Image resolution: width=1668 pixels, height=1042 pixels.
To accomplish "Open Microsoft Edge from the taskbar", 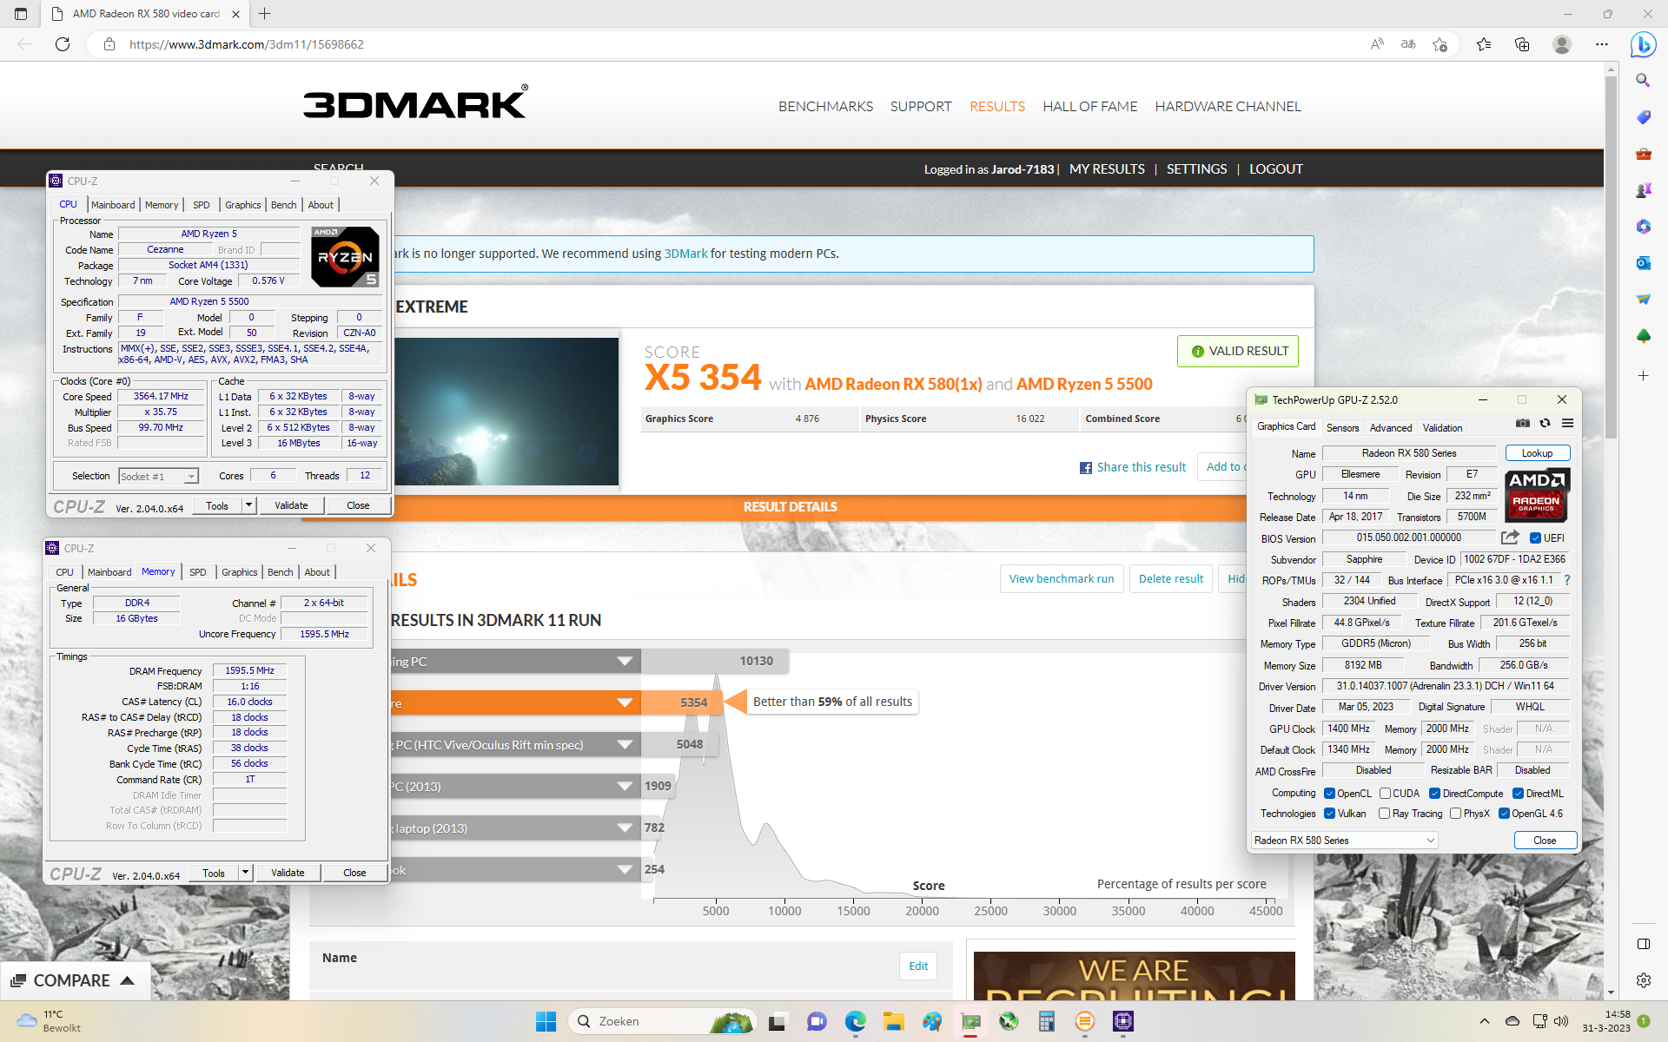I will click(x=855, y=1021).
